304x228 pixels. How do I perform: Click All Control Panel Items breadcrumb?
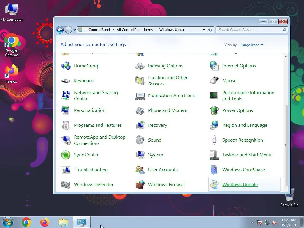point(134,30)
